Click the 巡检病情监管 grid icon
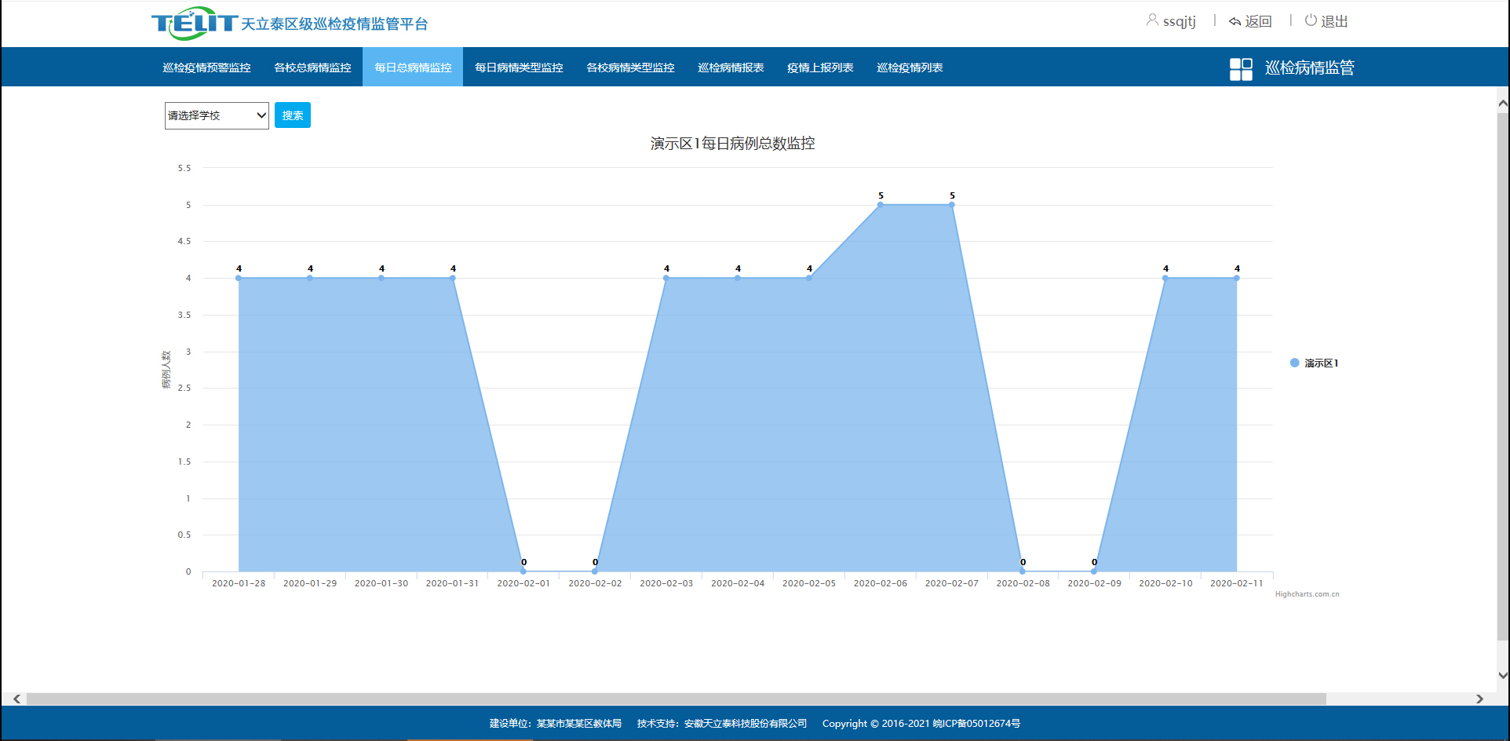Viewport: 1510px width, 741px height. point(1241,68)
